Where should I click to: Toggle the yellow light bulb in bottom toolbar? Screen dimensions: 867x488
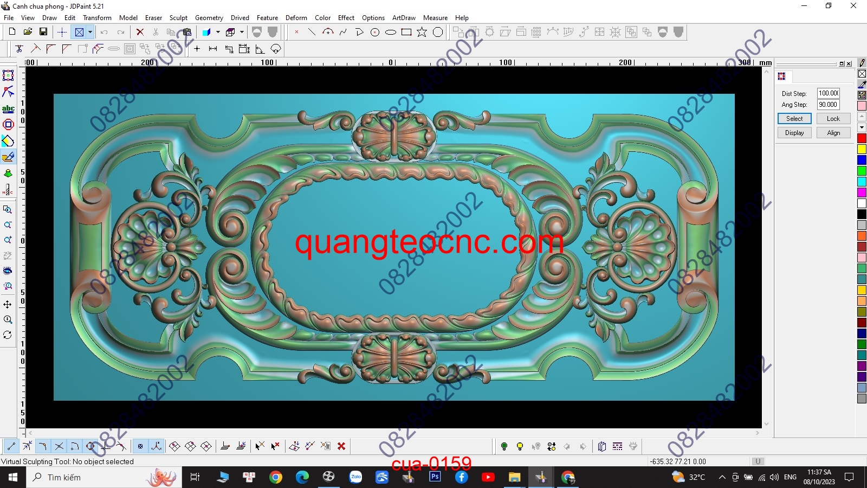[x=520, y=446]
